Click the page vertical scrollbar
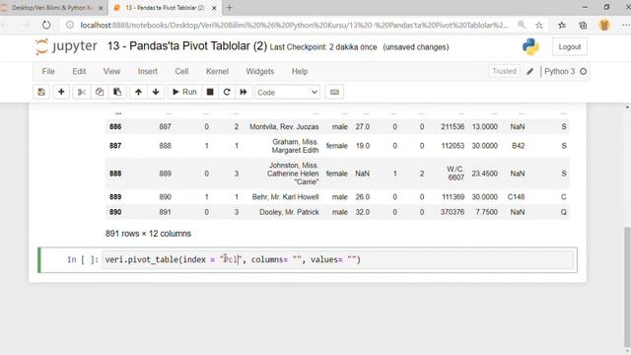Image resolution: width=631 pixels, height=355 pixels. [x=627, y=287]
